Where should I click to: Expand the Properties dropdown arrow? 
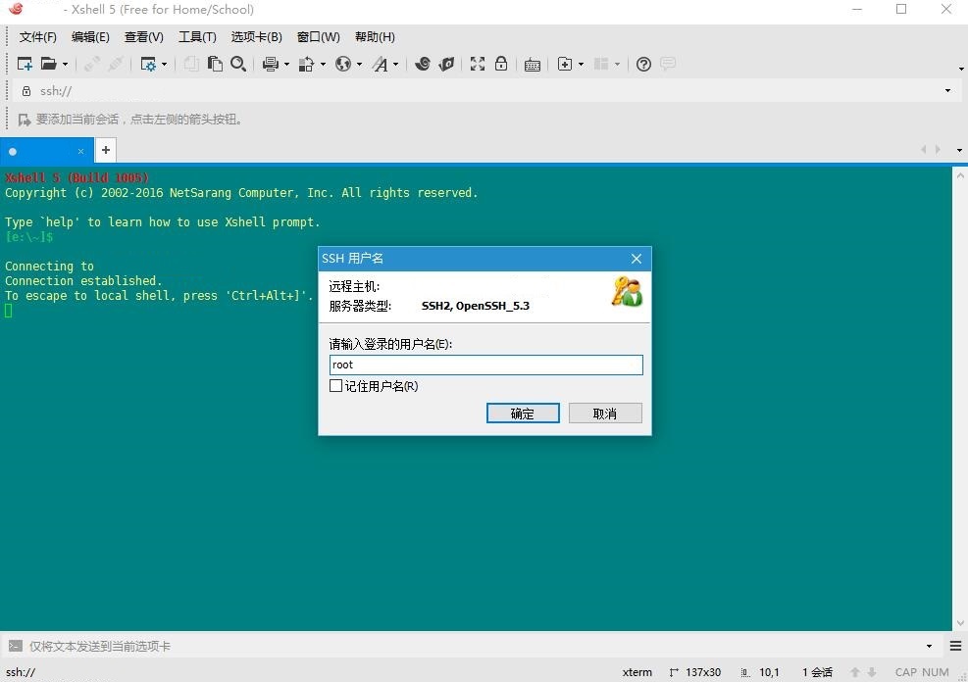pyautogui.click(x=164, y=64)
